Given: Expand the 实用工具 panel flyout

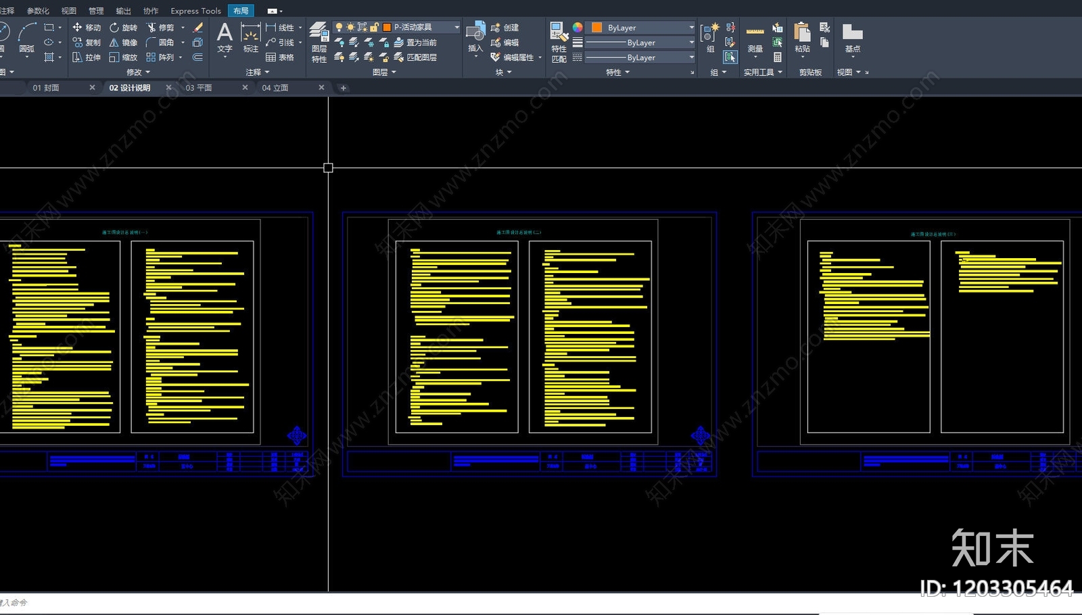Looking at the screenshot, I should (763, 72).
